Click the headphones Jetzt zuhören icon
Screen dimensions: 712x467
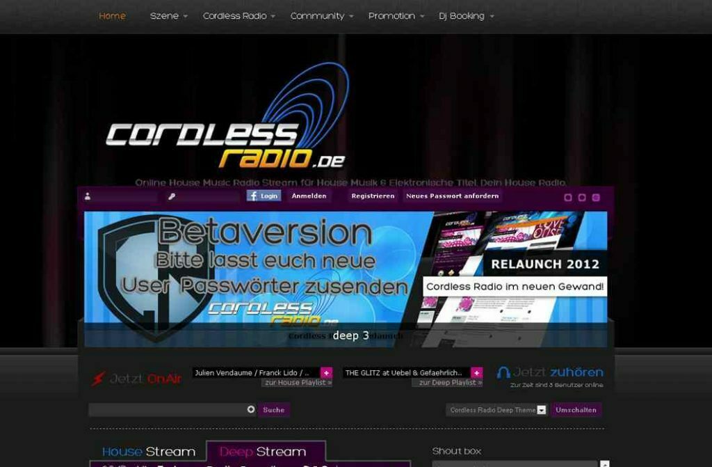point(503,373)
